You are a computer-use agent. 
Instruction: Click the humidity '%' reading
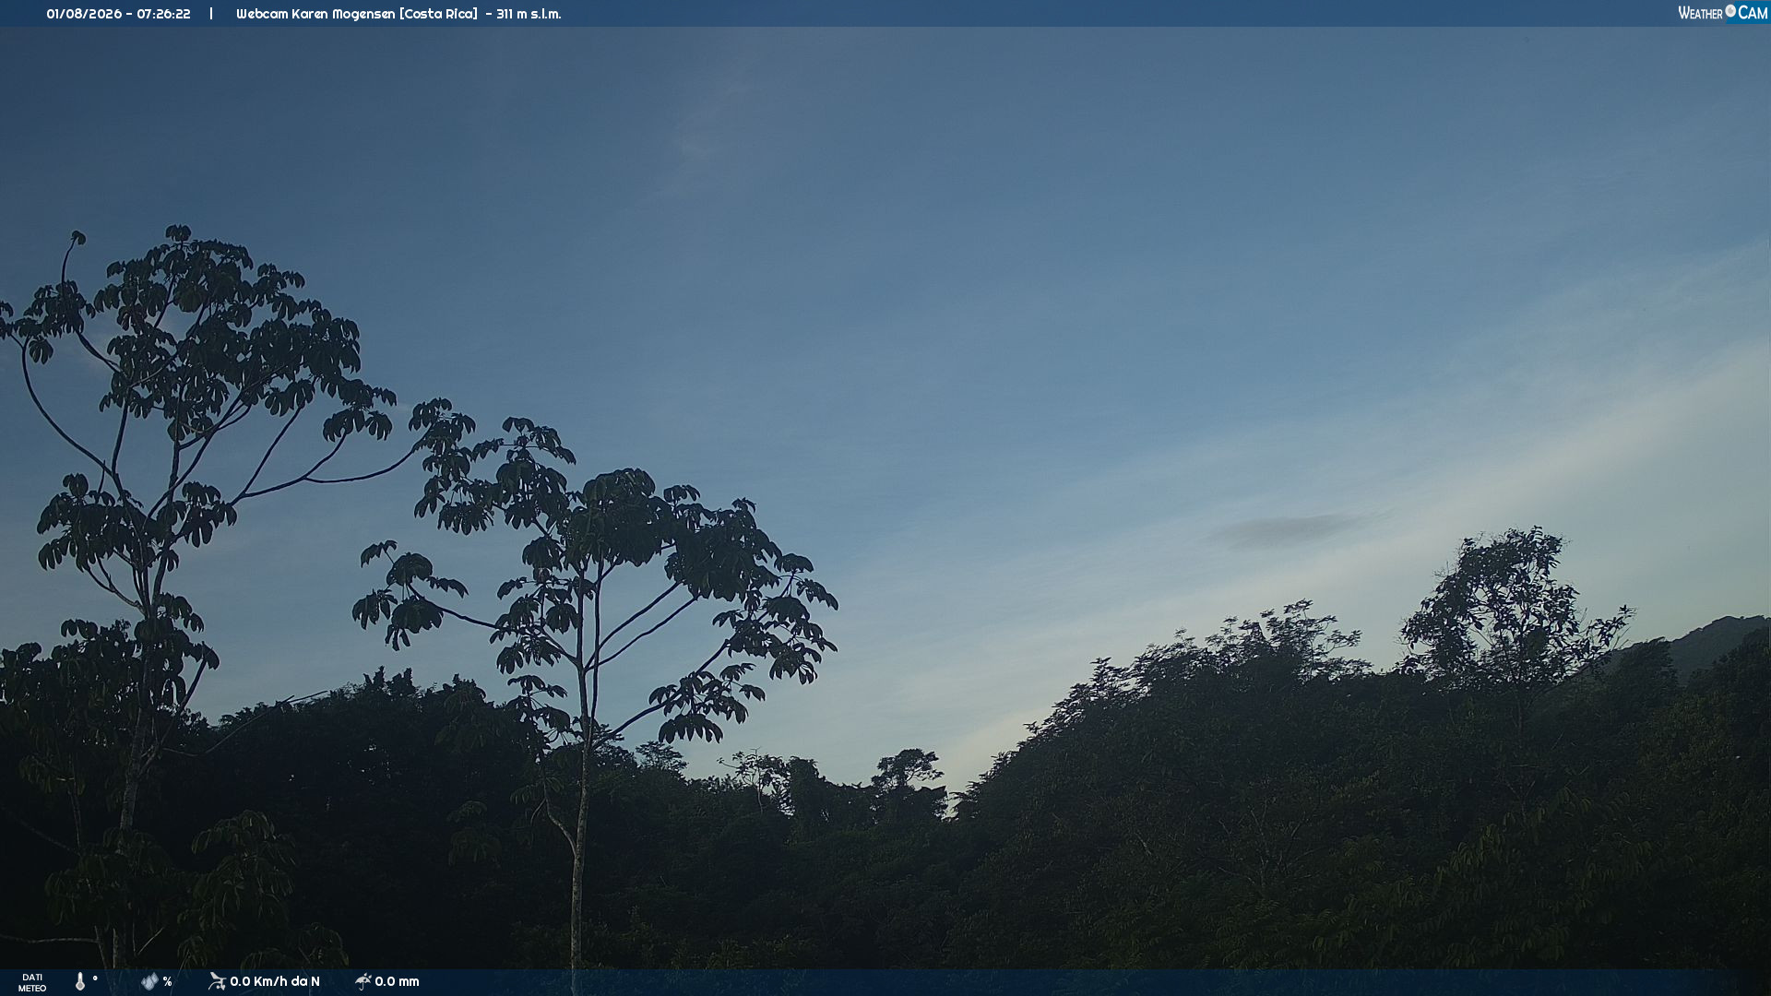coord(167,982)
